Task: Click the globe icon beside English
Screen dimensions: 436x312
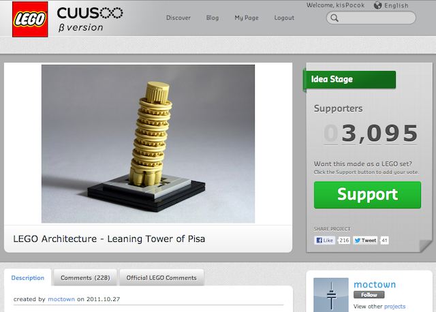Action: click(x=377, y=5)
